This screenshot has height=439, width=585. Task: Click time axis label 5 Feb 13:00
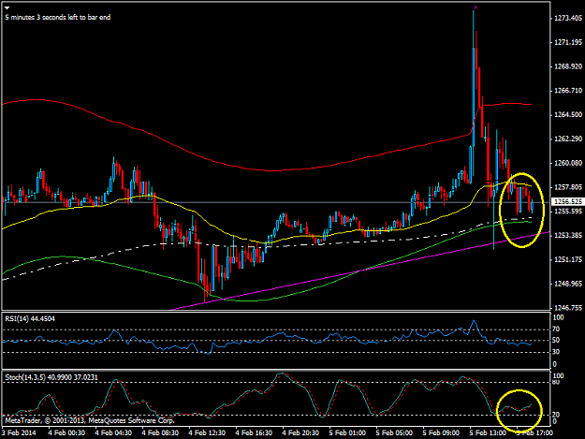488,433
